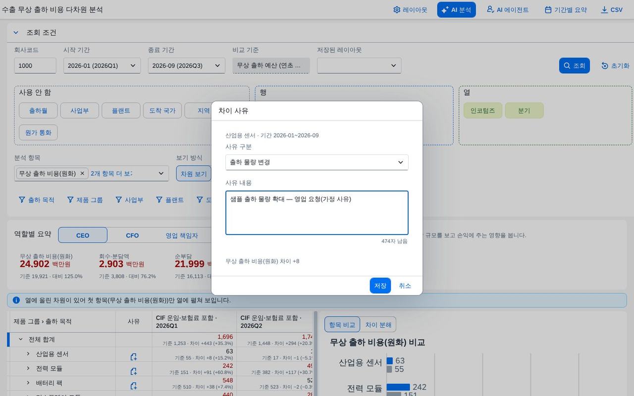Click the 조회 search button
The image size is (634, 396).
(x=574, y=65)
